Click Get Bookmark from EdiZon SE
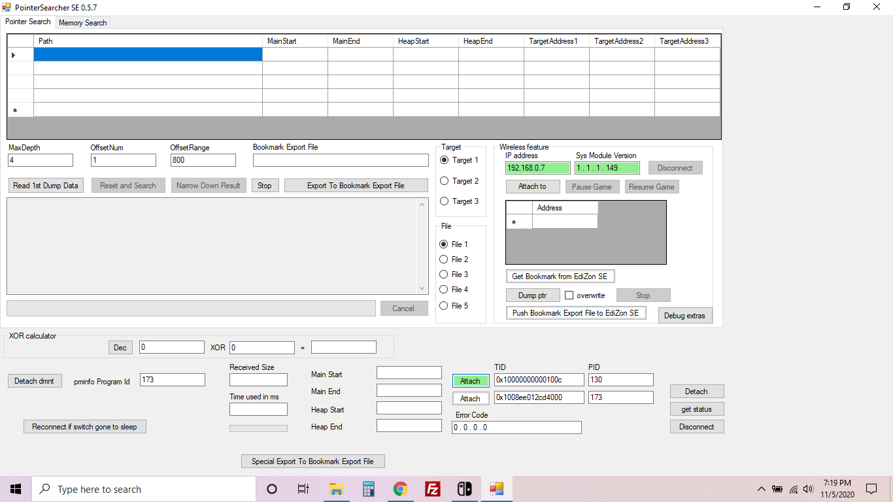Viewport: 893px width, 502px height. click(560, 276)
